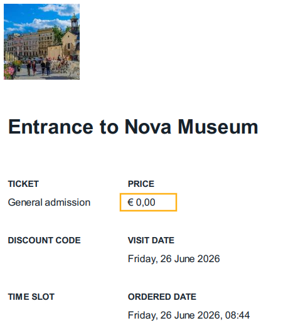293x328 pixels.
Task: Select the highlighted € 0,00 price field
Action: tap(149, 203)
